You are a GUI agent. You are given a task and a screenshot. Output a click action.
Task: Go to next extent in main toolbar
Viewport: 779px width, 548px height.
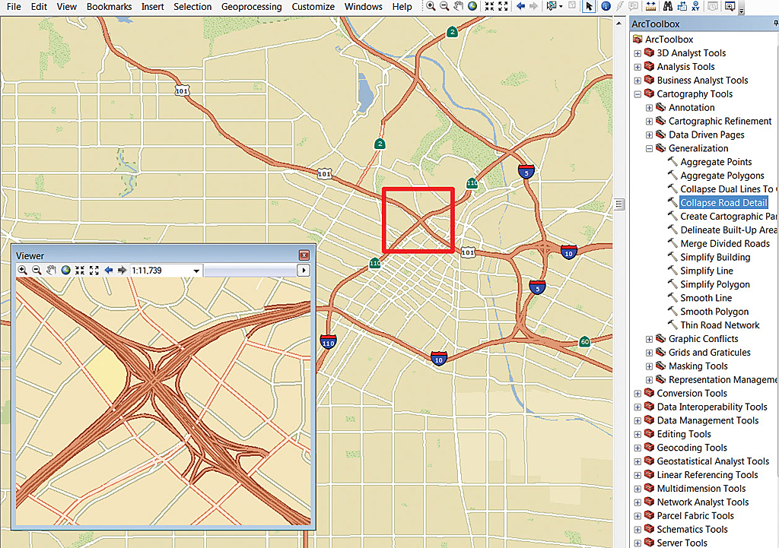click(533, 6)
